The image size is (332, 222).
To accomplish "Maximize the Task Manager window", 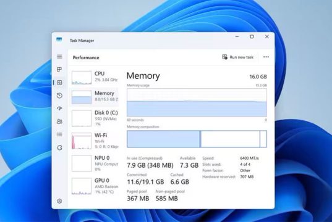I will point(252,36).
